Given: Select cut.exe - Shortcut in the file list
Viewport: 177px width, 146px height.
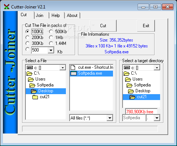Looking at the screenshot, I should pyautogui.click(x=91, y=67).
